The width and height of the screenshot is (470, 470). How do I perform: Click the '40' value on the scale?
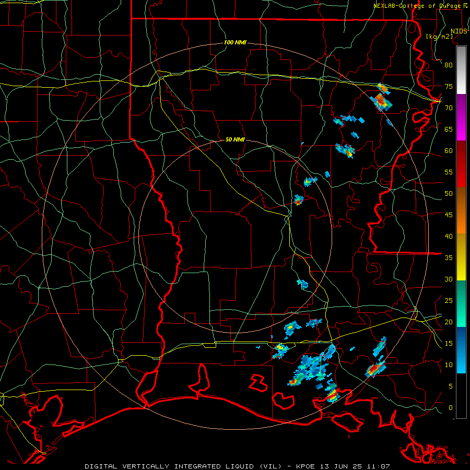(x=449, y=236)
